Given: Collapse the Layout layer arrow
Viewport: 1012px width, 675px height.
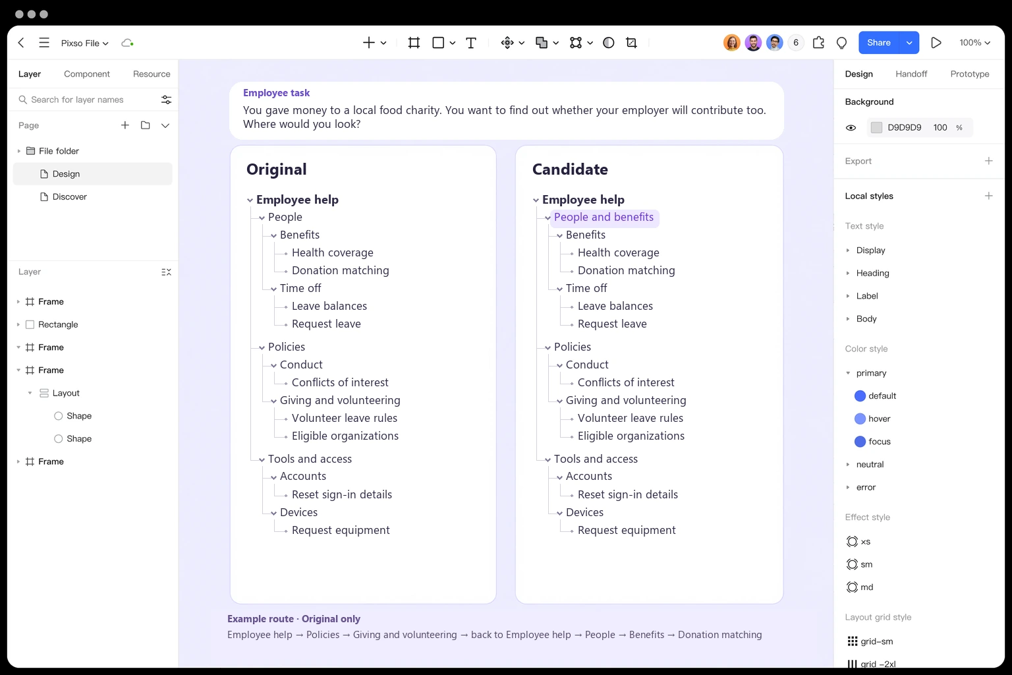Looking at the screenshot, I should [x=30, y=393].
